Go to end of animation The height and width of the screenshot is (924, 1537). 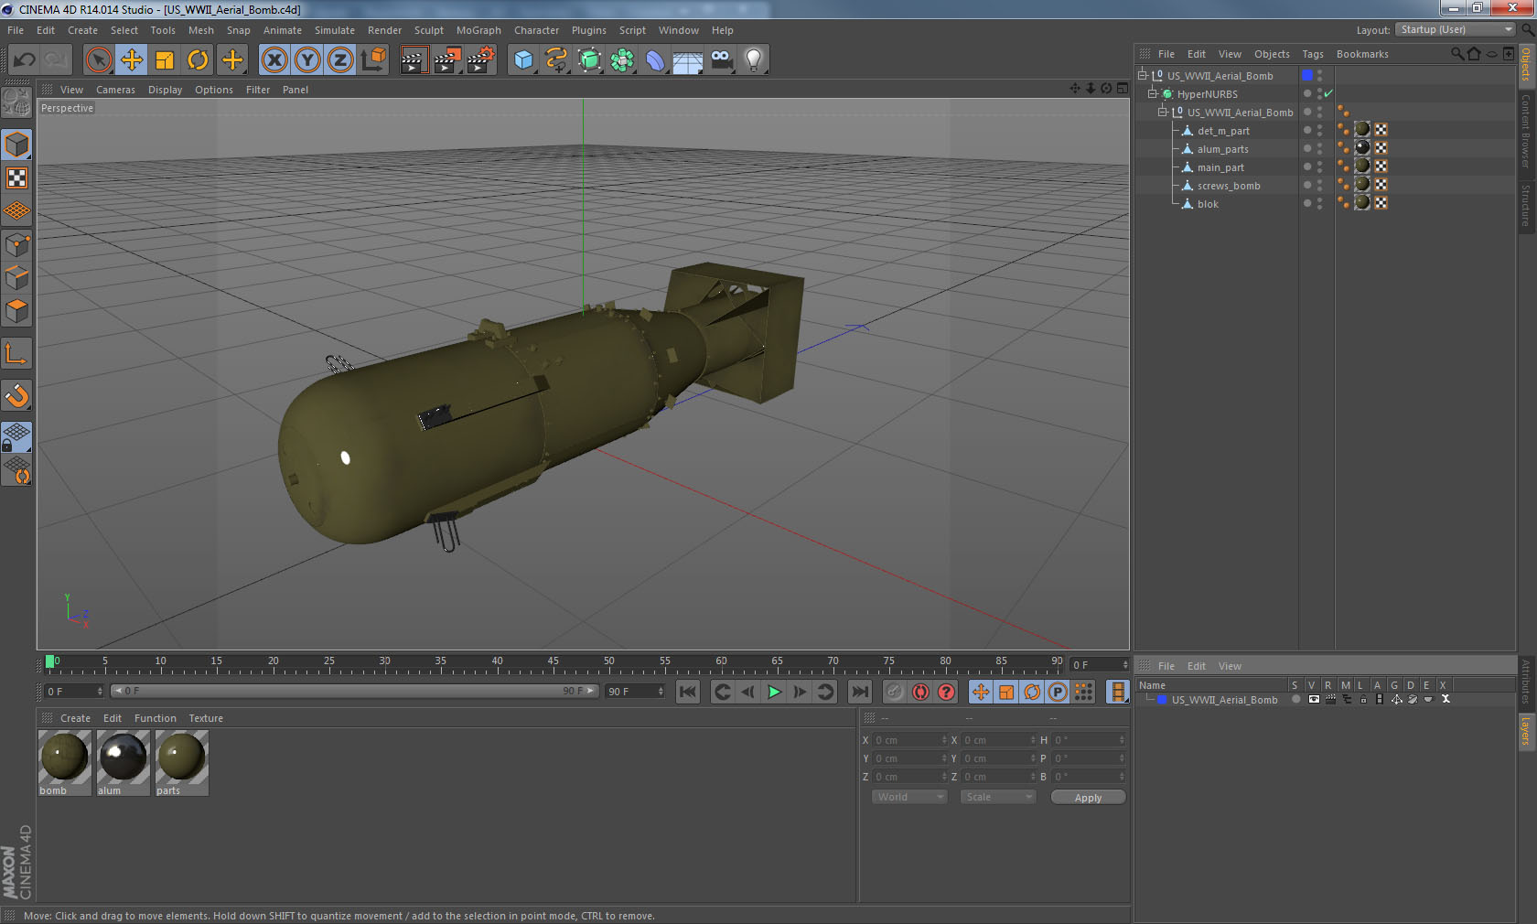pos(860,692)
